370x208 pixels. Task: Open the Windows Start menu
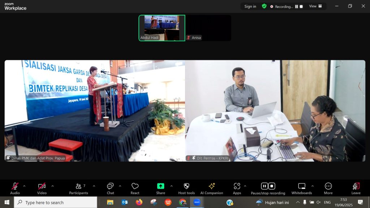(x=7, y=202)
